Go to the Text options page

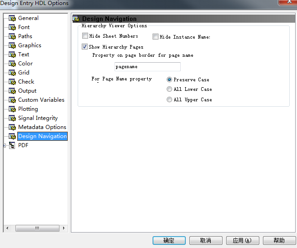(x=24, y=55)
